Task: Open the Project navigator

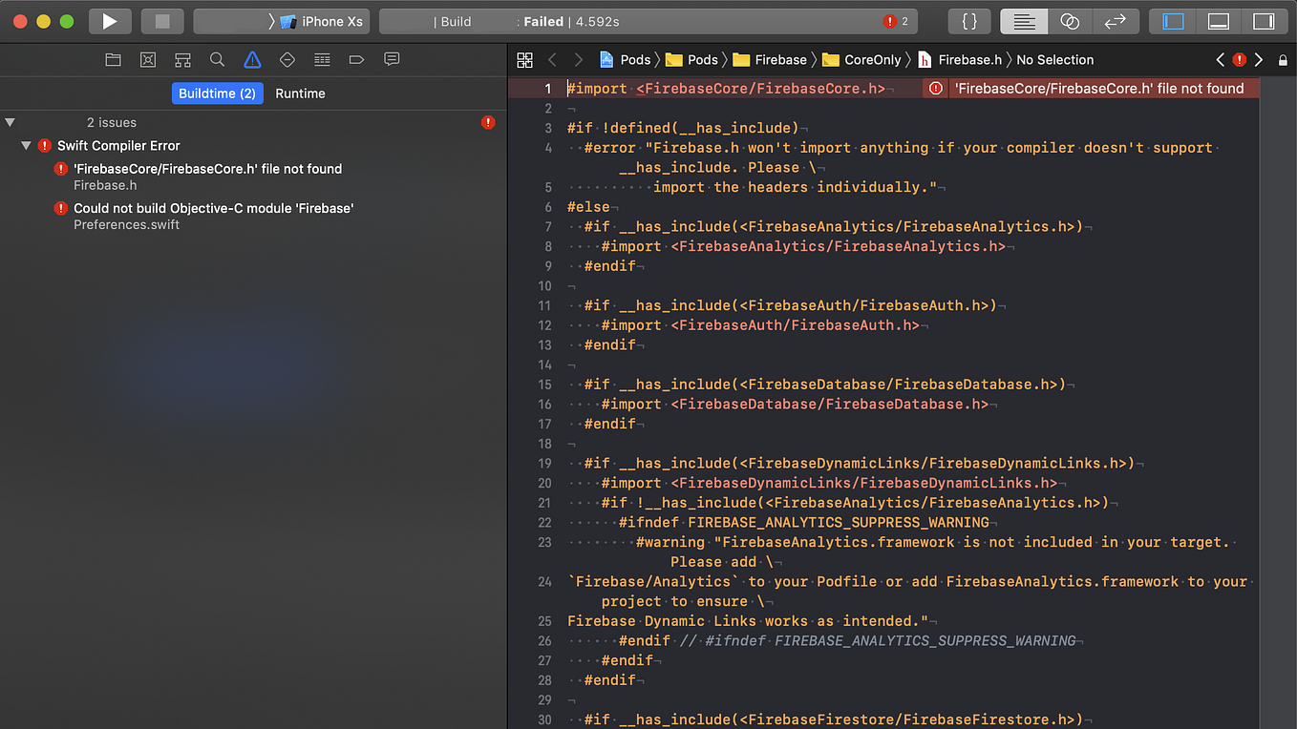Action: (x=113, y=59)
